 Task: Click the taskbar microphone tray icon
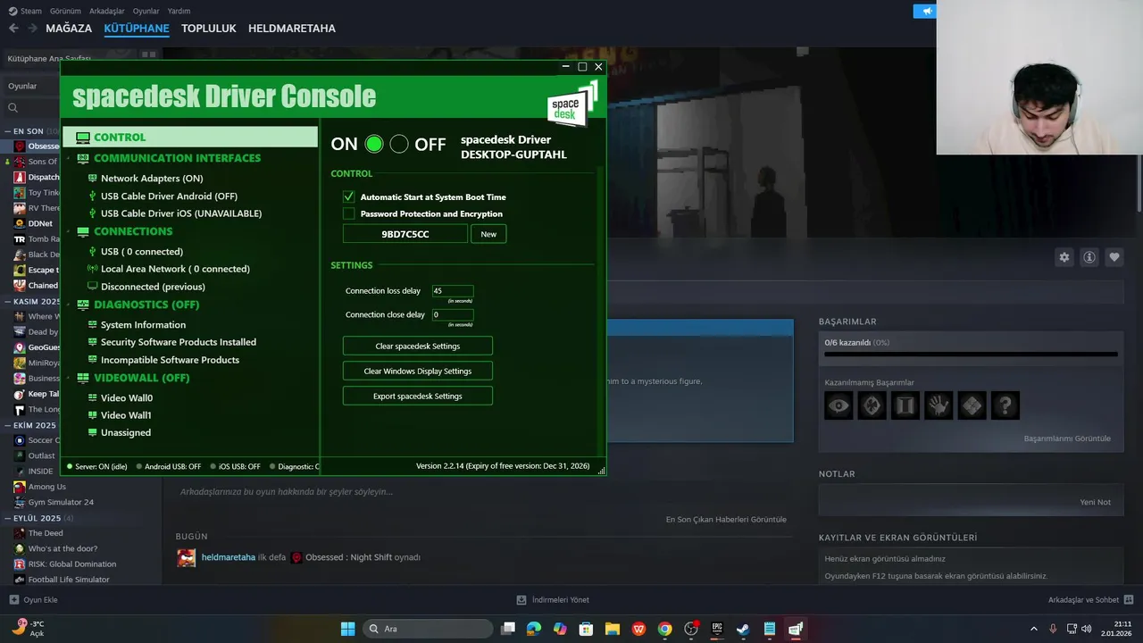(x=1053, y=629)
